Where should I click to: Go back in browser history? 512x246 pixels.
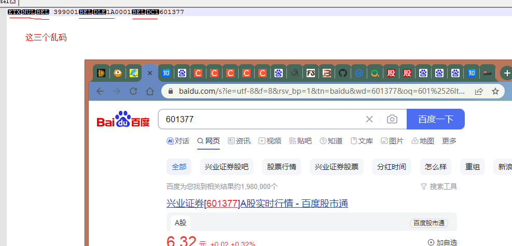pos(100,91)
